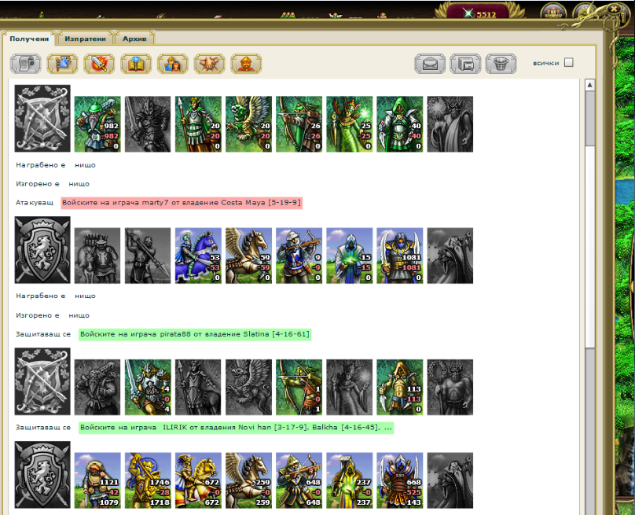Click the lion shield crest beside the 1121 unit
Screen dimensions: 635x515
(42, 475)
